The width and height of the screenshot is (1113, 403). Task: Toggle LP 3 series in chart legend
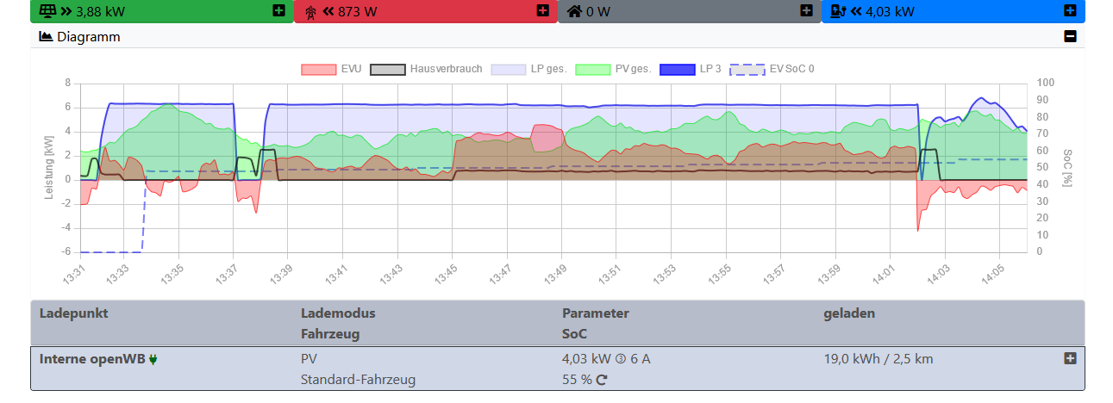(691, 69)
